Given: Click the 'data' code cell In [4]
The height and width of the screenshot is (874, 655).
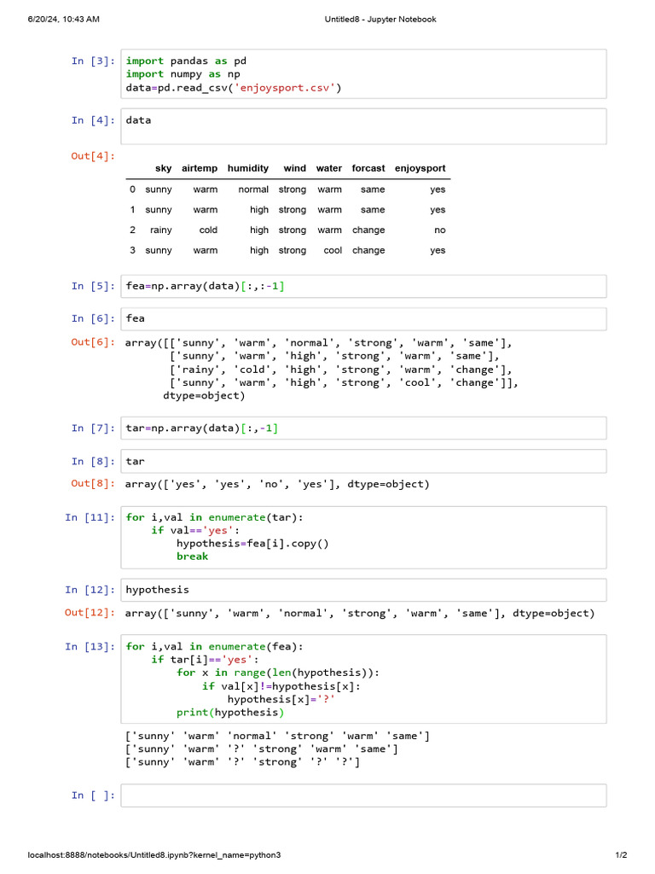Looking at the screenshot, I should (x=363, y=126).
